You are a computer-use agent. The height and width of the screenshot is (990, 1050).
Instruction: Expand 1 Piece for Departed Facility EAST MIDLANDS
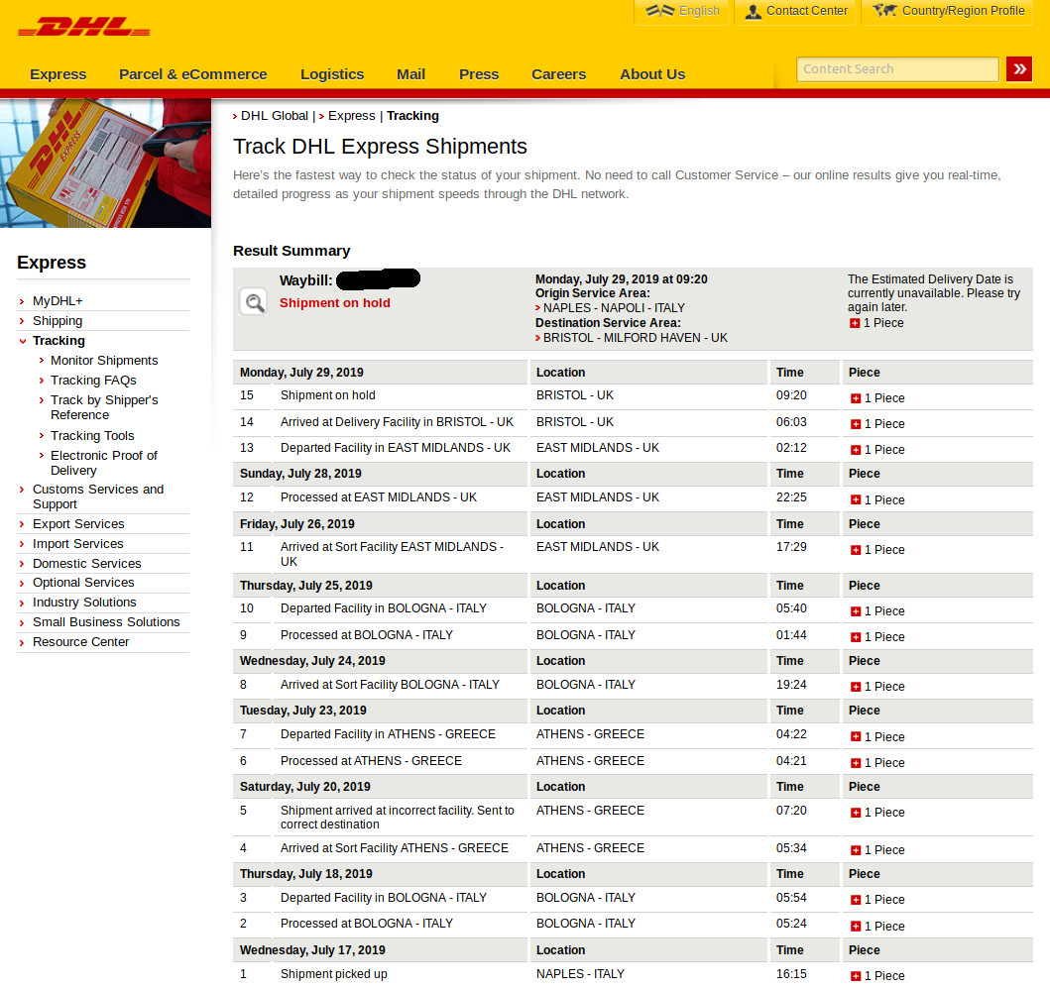[855, 450]
